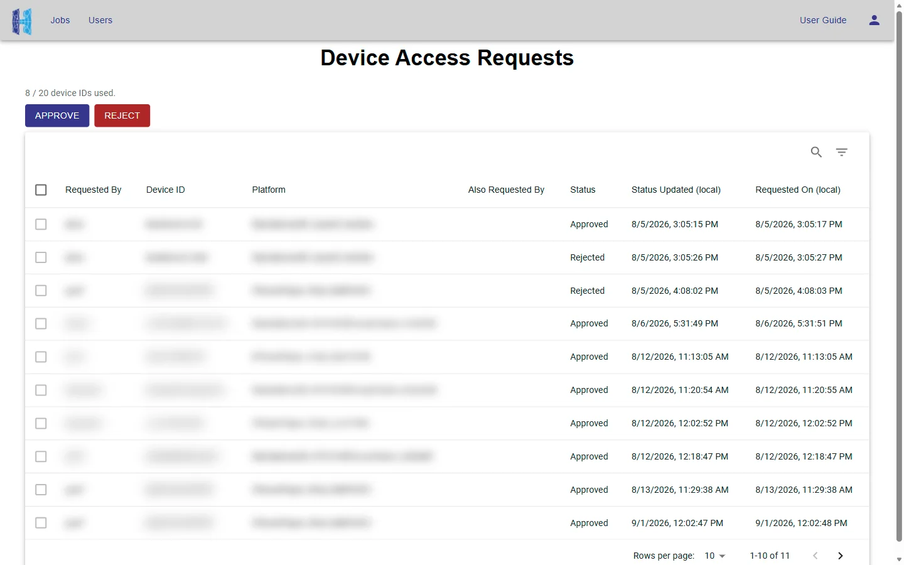Open the Jobs menu item
904x565 pixels.
pos(60,20)
